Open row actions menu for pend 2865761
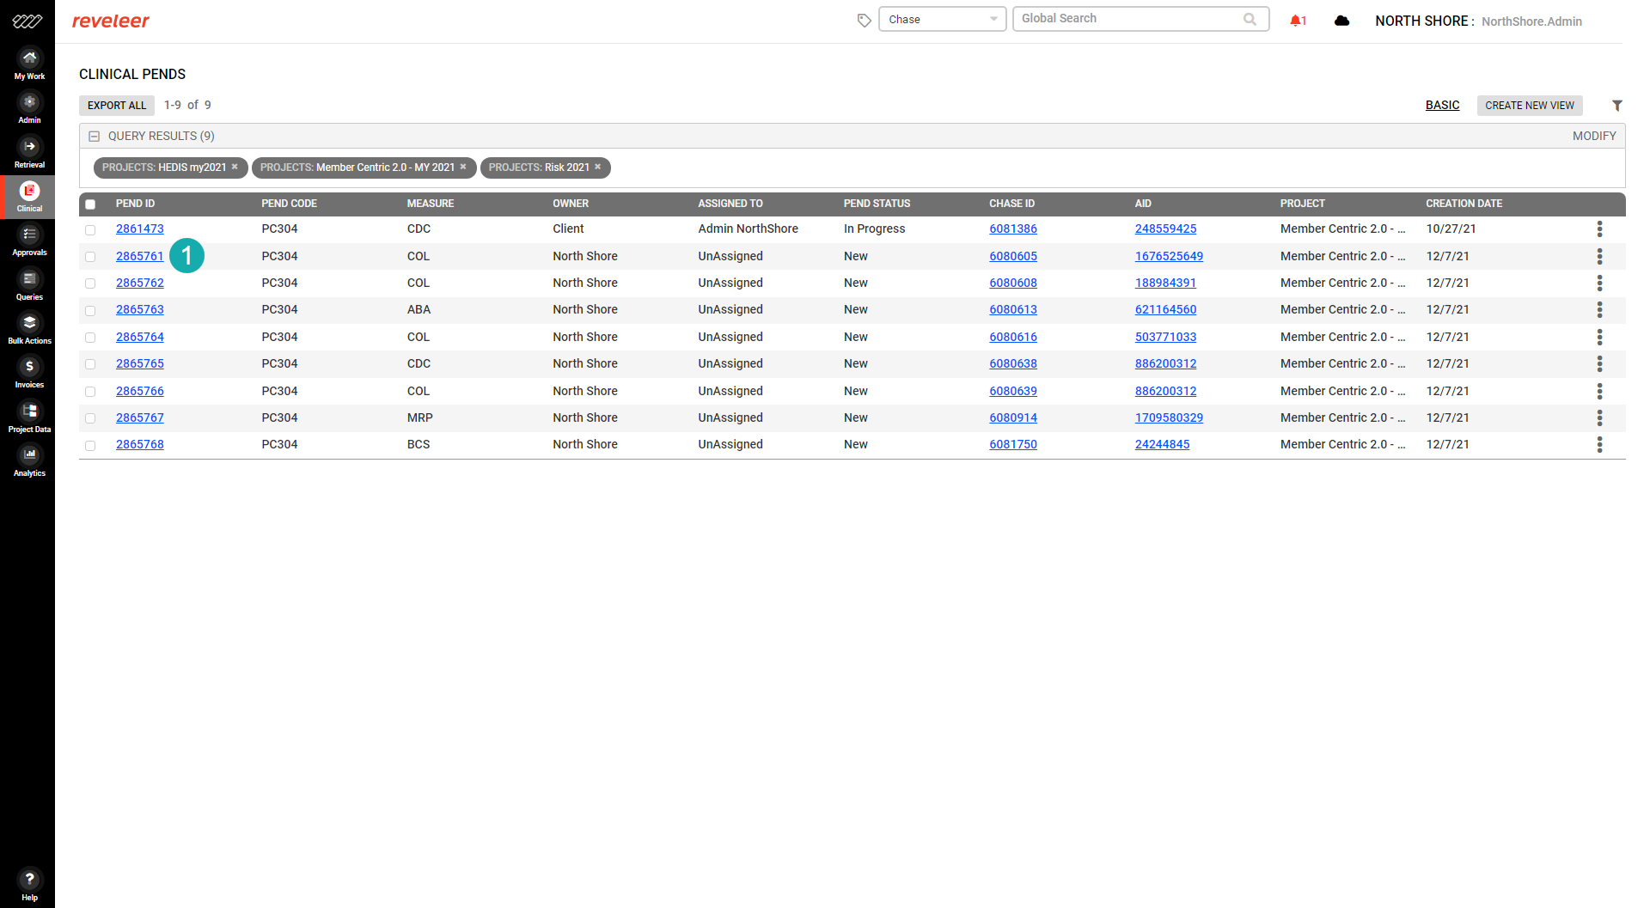This screenshot has width=1650, height=908. [1599, 256]
